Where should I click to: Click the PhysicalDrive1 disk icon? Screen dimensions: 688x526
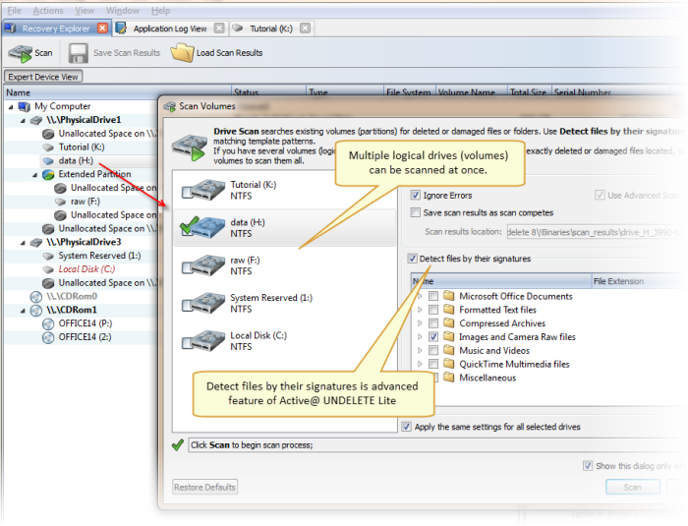[36, 120]
